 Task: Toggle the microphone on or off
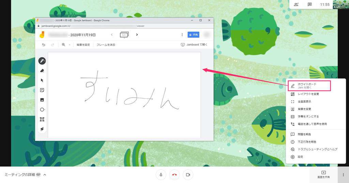pos(161,174)
